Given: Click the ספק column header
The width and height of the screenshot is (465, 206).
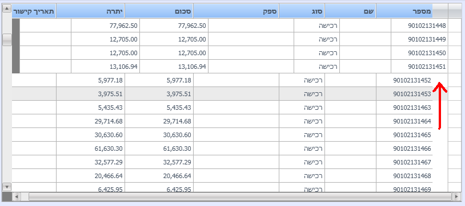Looking at the screenshot, I should 236,11.
